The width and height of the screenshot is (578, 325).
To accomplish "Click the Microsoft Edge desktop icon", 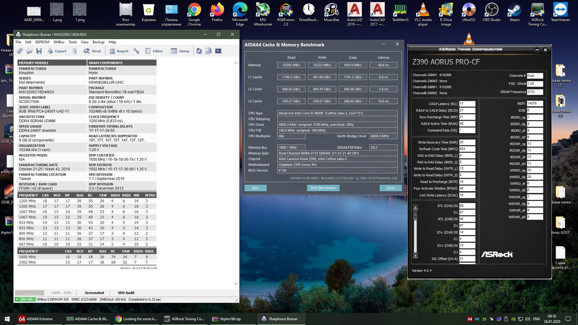I will [x=240, y=14].
